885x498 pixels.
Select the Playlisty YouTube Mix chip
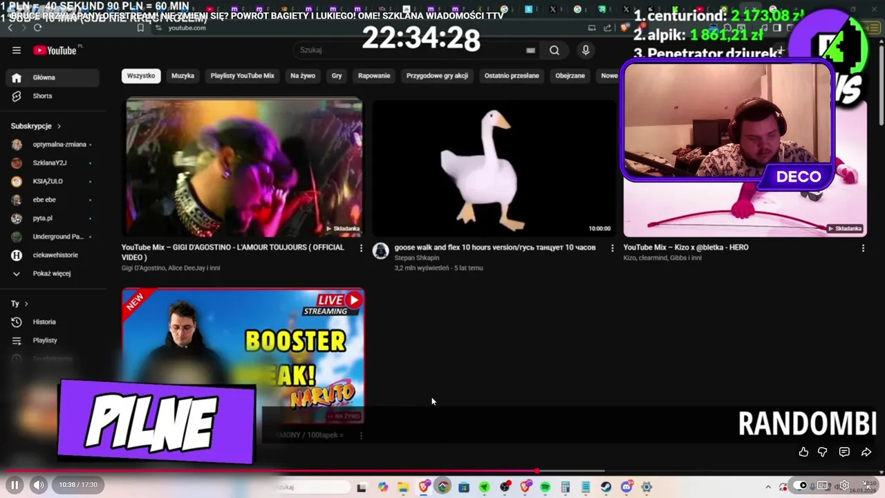[x=242, y=75]
